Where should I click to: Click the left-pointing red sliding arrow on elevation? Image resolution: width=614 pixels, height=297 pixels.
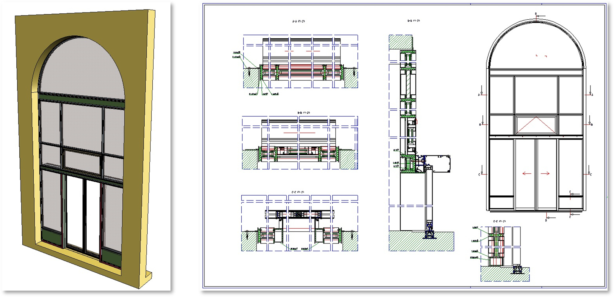pyautogui.click(x=527, y=173)
